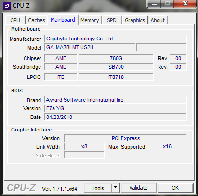
Task: Click BIOS brand Award Software International Inc.
Action: tap(116, 100)
